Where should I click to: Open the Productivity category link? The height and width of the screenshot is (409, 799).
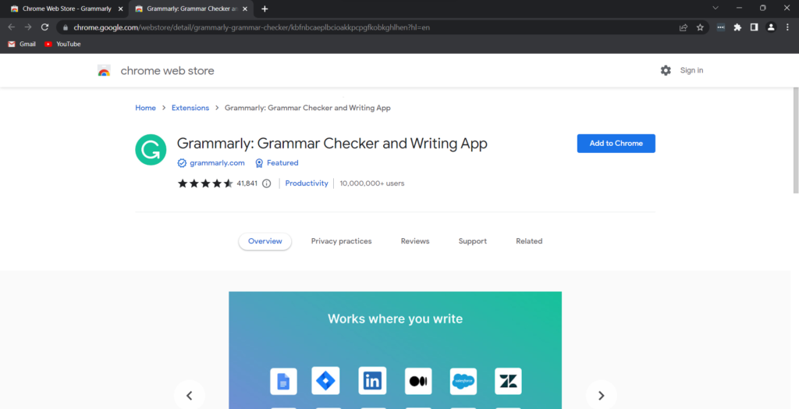tap(307, 183)
